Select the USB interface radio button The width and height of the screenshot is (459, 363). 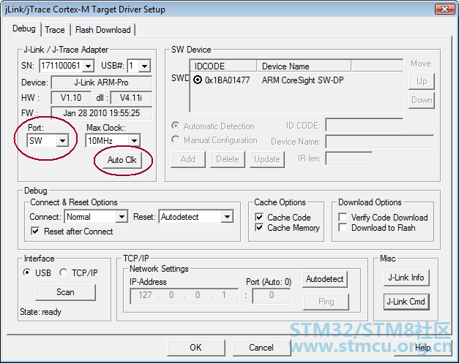click(27, 272)
